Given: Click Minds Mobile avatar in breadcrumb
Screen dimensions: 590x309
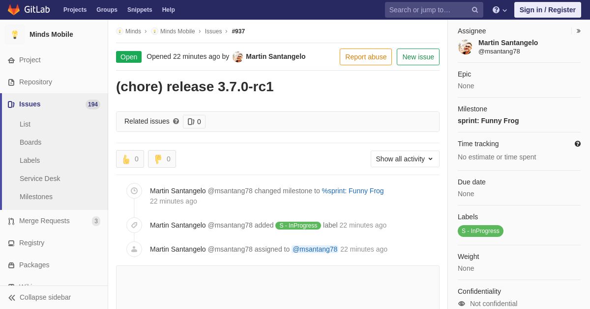Looking at the screenshot, I should click(154, 31).
